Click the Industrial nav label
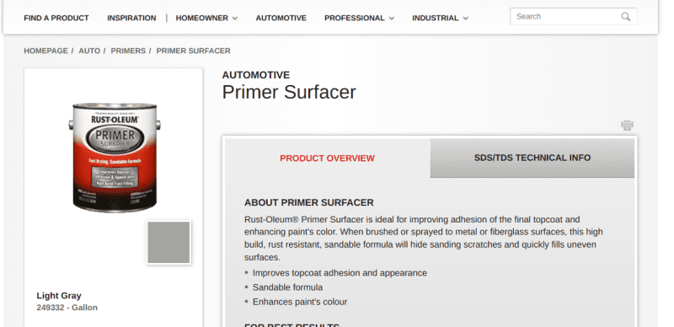Image resolution: width=674 pixels, height=327 pixels. (436, 18)
